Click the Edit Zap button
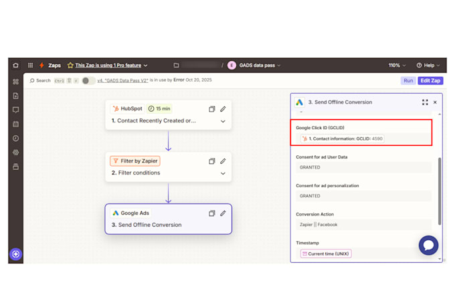 coord(430,81)
